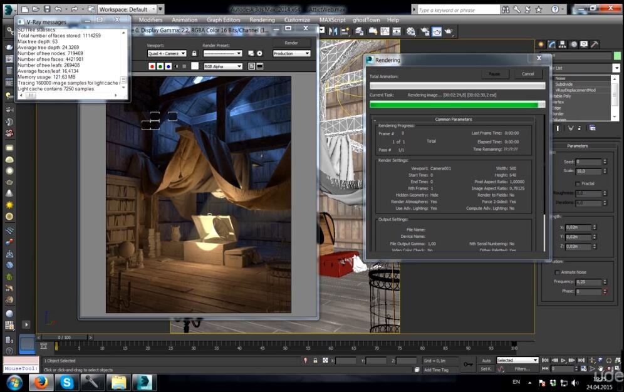
Task: Click the Set K. button
Action: tap(486, 369)
